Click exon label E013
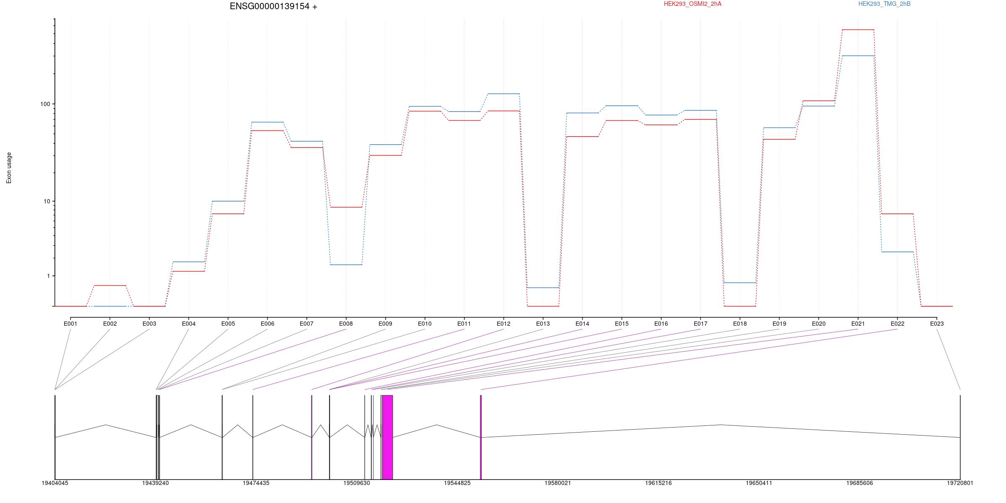The height and width of the screenshot is (503, 1006). [x=543, y=324]
